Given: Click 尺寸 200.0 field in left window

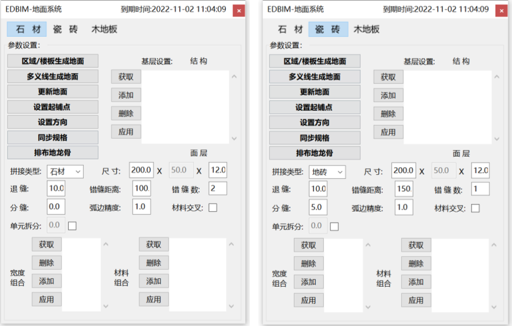Looking at the screenshot, I should pyautogui.click(x=142, y=170).
